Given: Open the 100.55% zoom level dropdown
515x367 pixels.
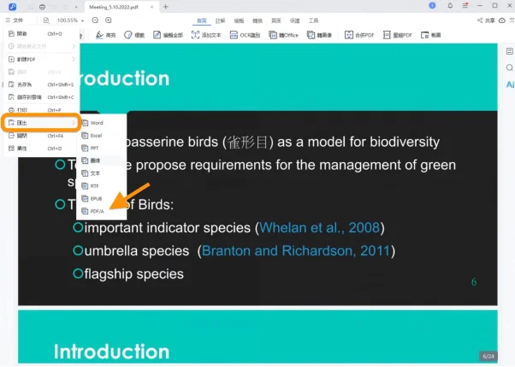Looking at the screenshot, I should click(x=82, y=20).
